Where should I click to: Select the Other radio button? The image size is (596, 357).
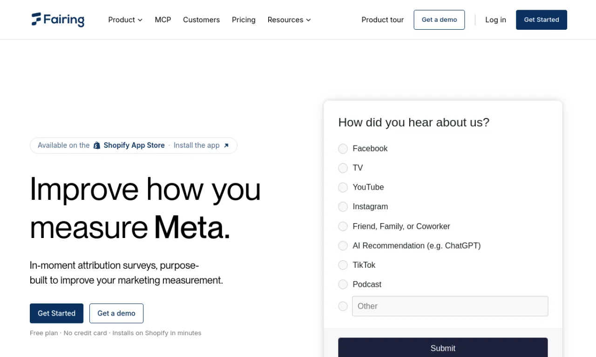click(x=343, y=306)
